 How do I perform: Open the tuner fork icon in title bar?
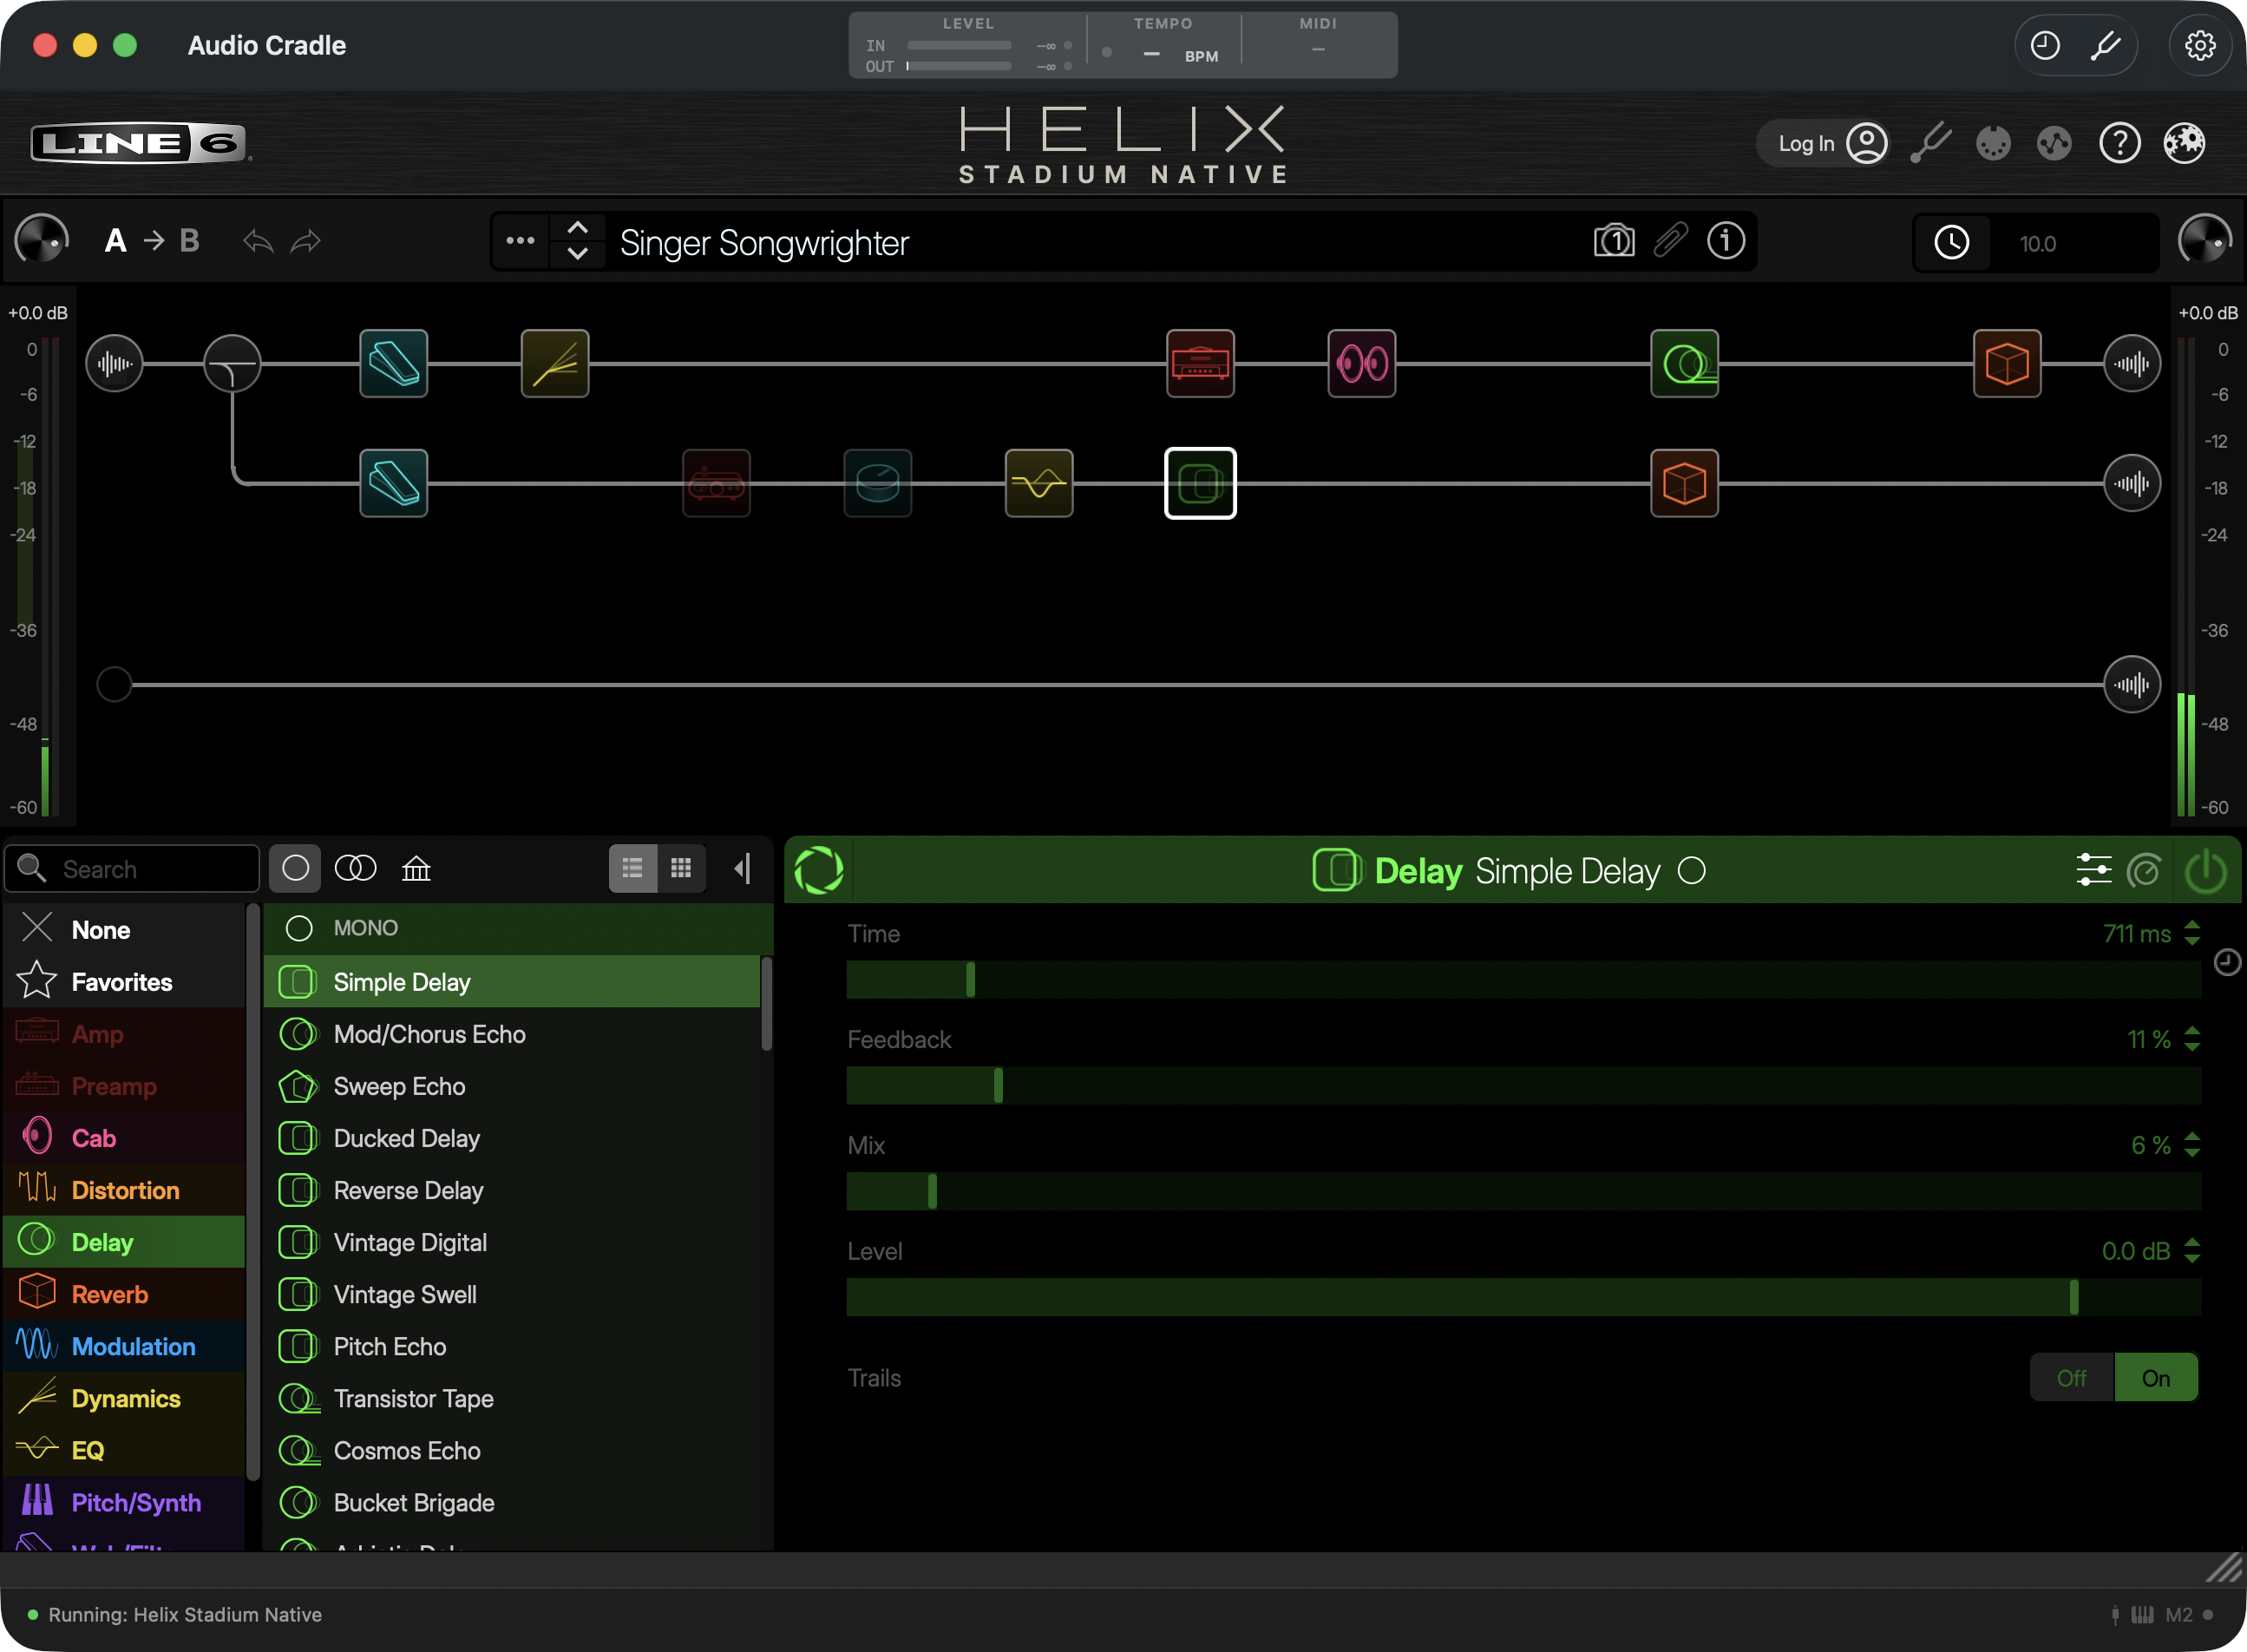(2105, 45)
